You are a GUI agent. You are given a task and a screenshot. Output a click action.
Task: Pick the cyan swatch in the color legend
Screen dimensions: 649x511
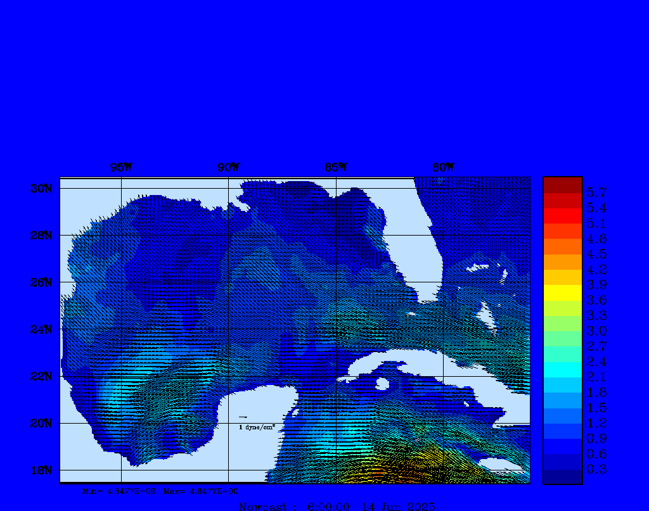pos(562,369)
